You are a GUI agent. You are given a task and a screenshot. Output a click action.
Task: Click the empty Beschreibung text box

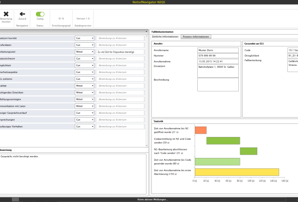click(218, 85)
